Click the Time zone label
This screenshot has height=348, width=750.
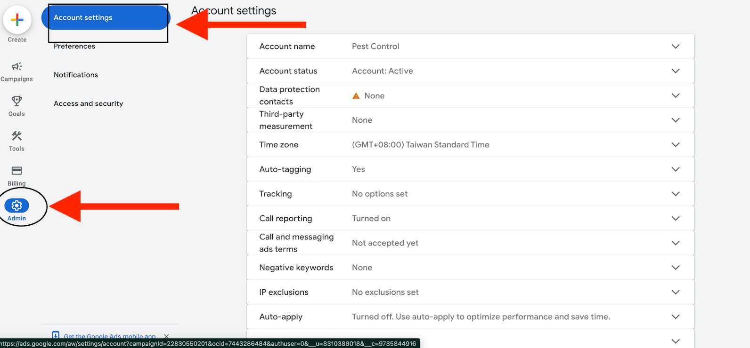(x=279, y=145)
